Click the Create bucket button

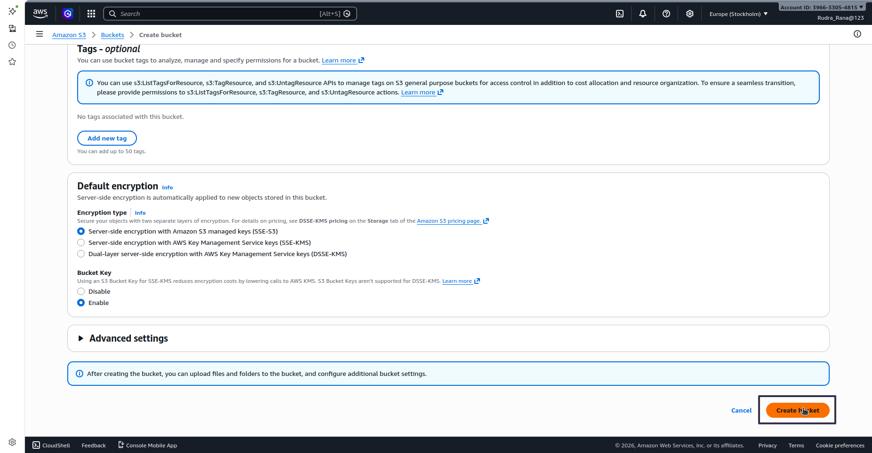[x=798, y=410]
